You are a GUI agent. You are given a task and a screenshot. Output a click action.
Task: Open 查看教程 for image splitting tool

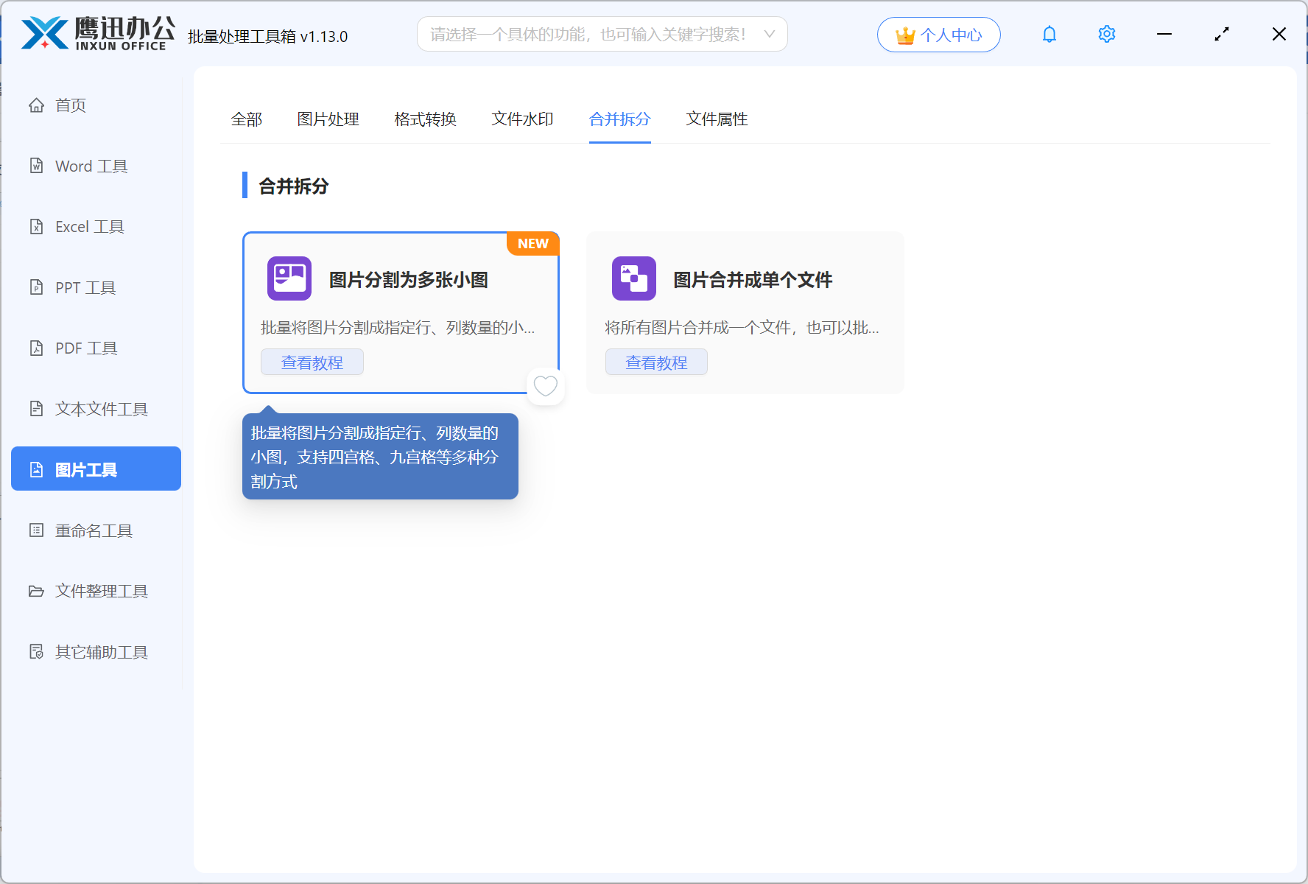pyautogui.click(x=312, y=362)
